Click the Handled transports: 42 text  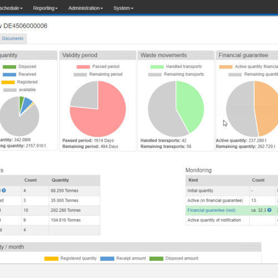point(163,141)
